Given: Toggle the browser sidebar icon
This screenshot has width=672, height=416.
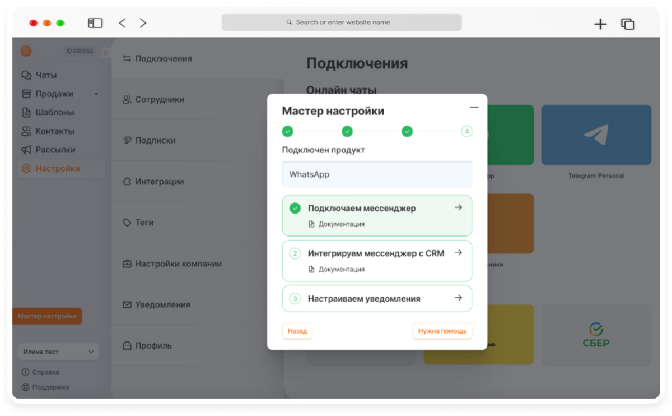Looking at the screenshot, I should [95, 23].
